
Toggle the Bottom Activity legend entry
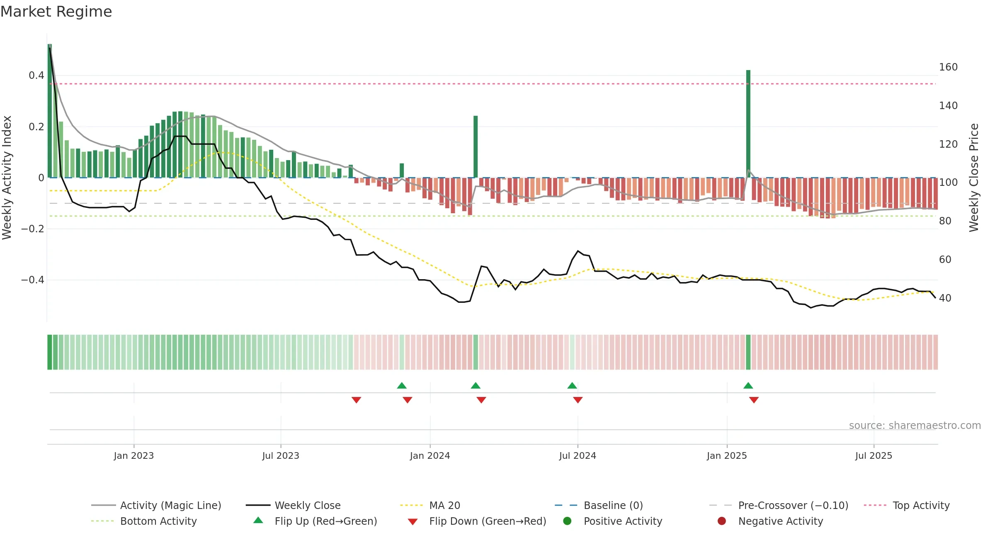(144, 521)
